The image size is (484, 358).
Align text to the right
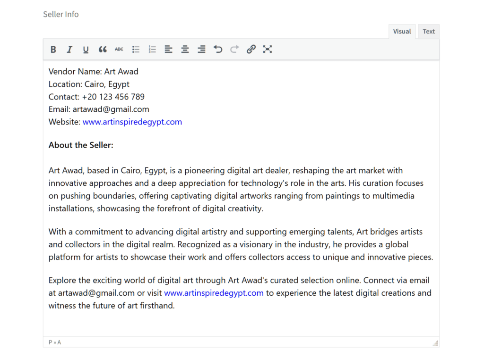(201, 50)
